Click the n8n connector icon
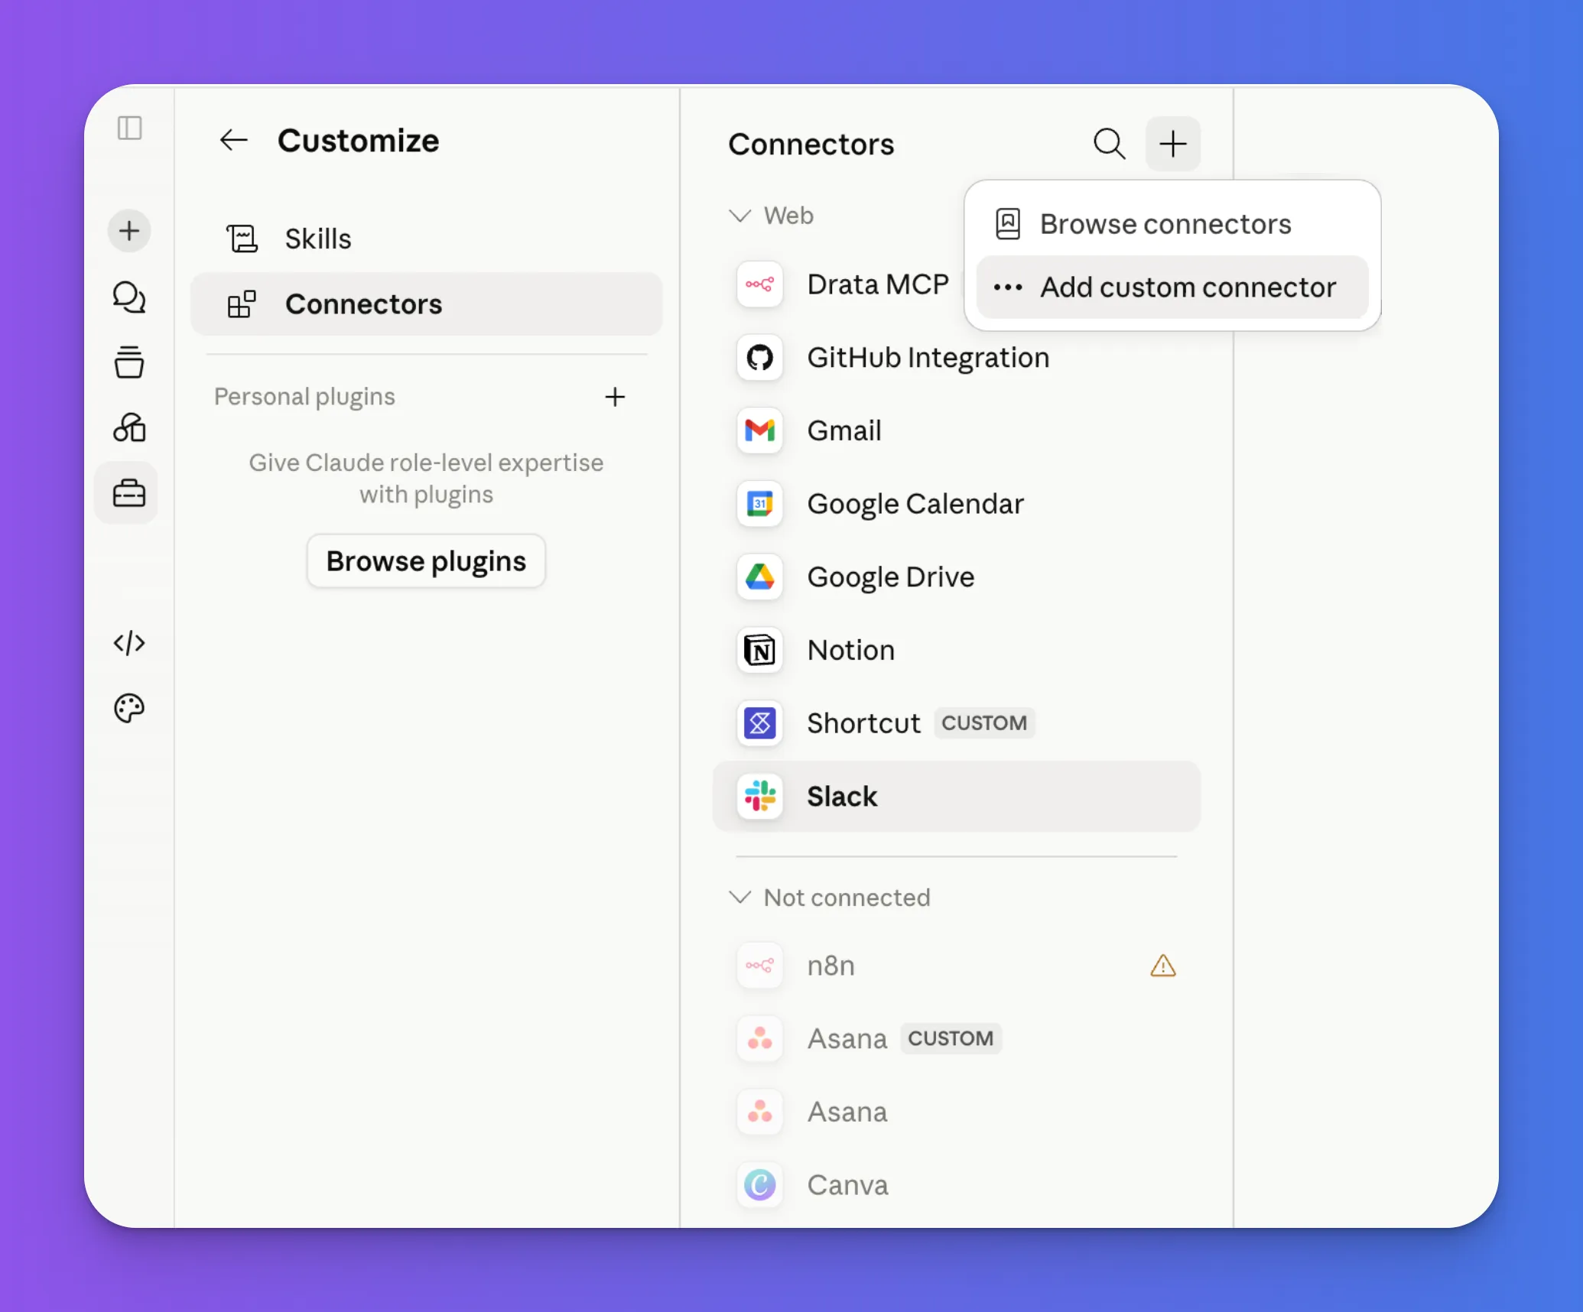1583x1312 pixels. pos(760,966)
